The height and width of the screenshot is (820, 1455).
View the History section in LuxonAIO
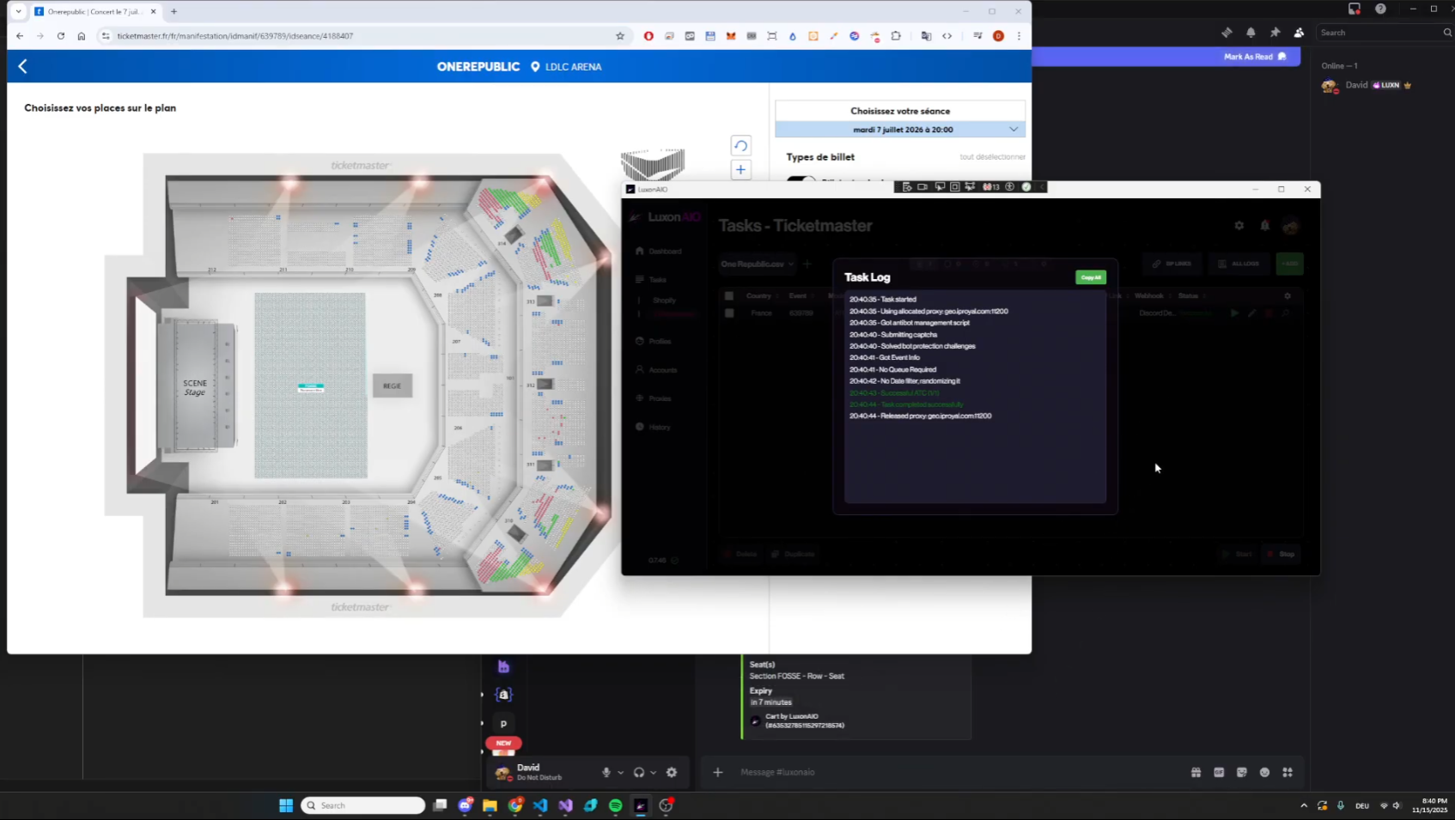[661, 427]
